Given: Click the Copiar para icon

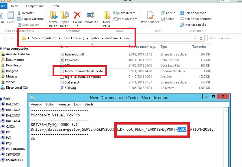Looking at the screenshot, I should click(64, 16).
